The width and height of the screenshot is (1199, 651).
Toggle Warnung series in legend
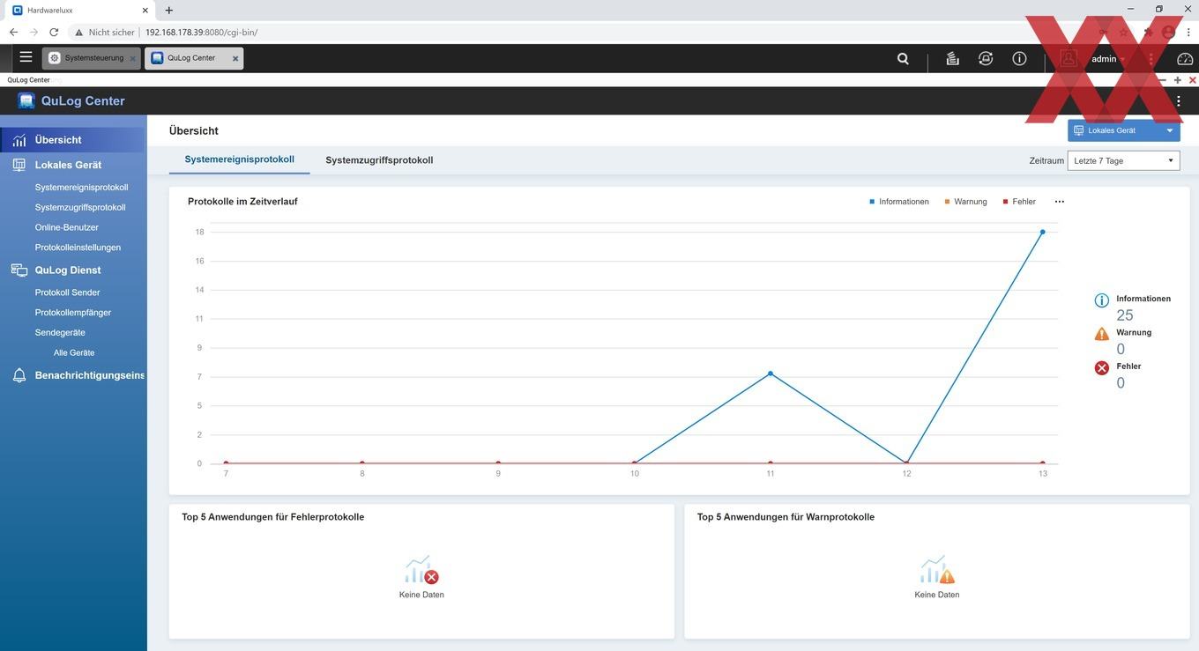(x=966, y=202)
